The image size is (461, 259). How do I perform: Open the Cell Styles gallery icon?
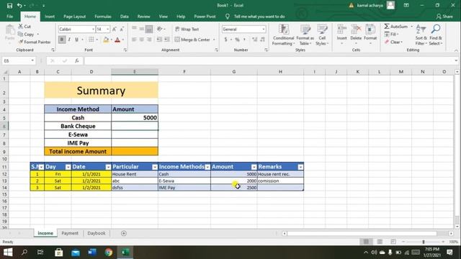(322, 29)
